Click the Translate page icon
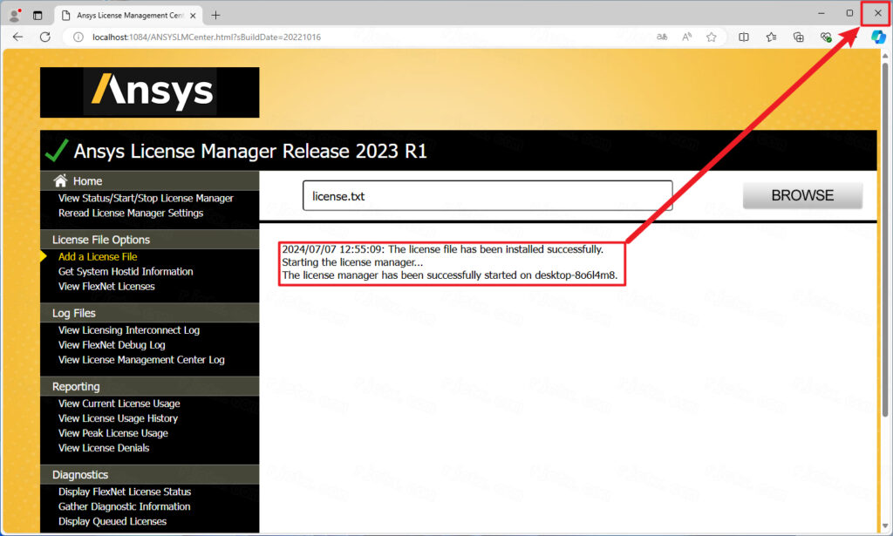This screenshot has height=536, width=893. (x=662, y=37)
